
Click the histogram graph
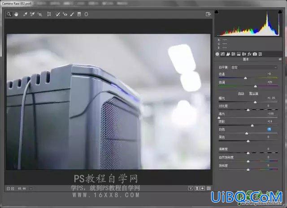[248, 23]
